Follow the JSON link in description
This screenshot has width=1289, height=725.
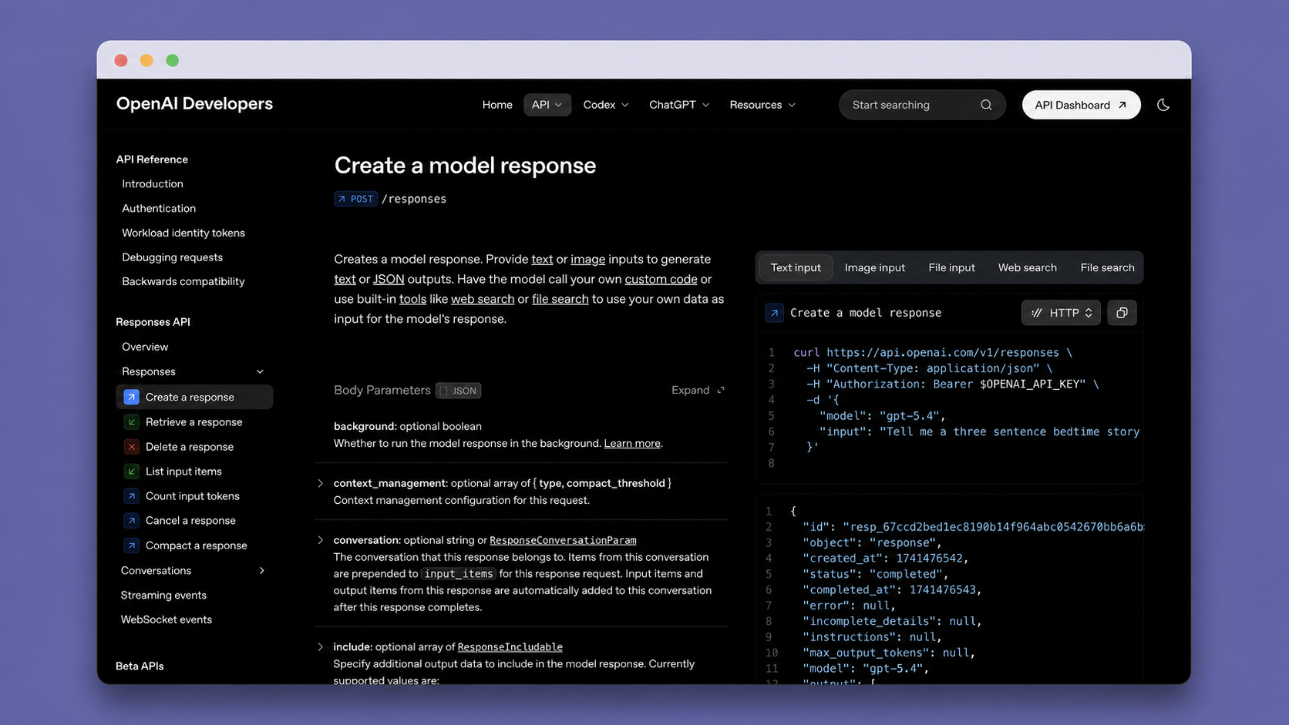pyautogui.click(x=389, y=279)
